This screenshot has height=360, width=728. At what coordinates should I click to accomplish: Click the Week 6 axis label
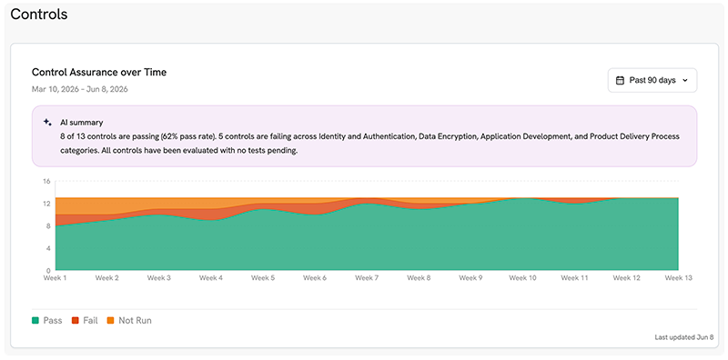click(315, 278)
